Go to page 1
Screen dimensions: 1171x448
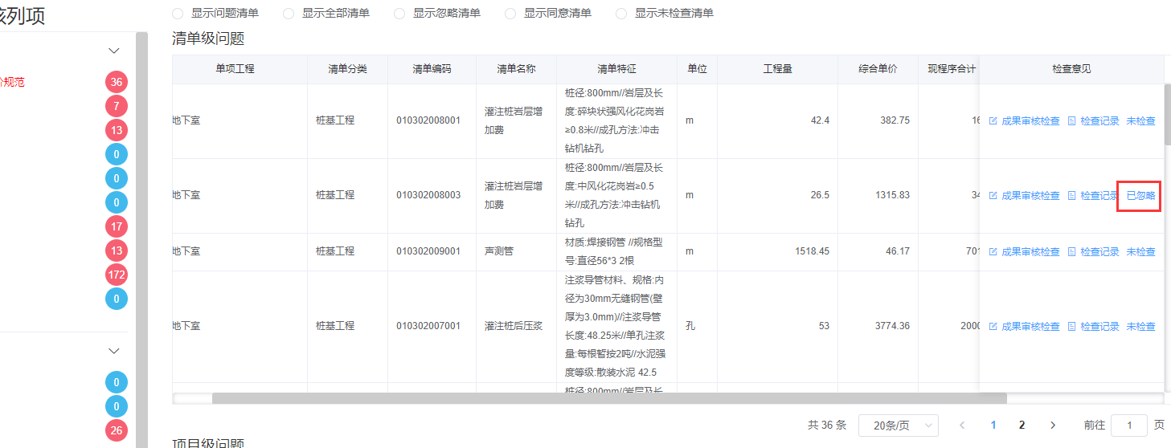click(993, 426)
